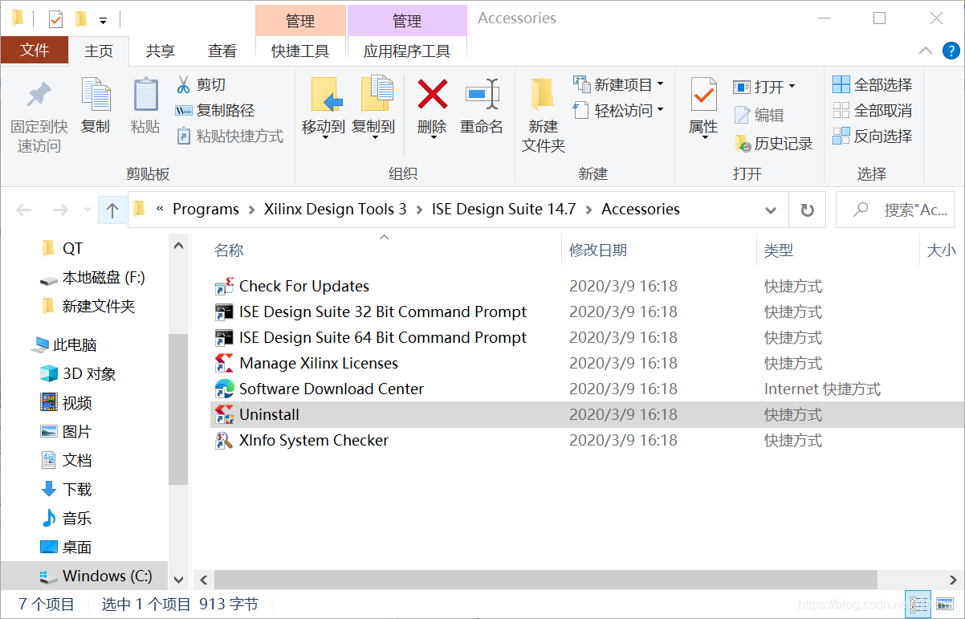
Task: Click ISE Design Suite 14.7 in path
Action: (503, 209)
